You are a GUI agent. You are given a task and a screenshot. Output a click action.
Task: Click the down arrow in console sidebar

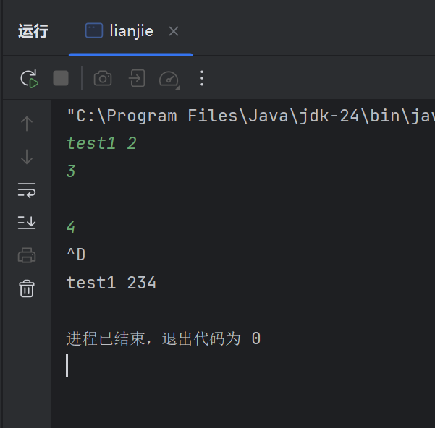pyautogui.click(x=27, y=157)
